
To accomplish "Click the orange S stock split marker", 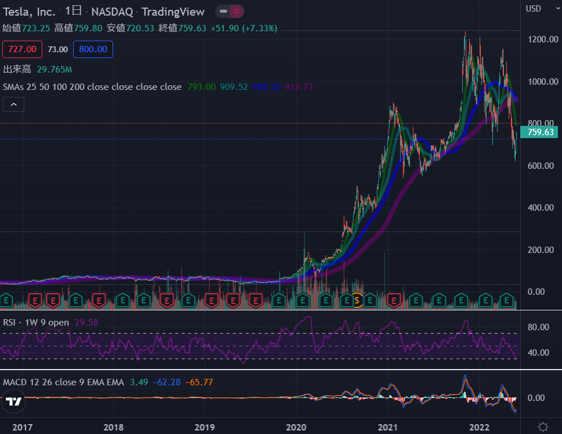I will point(357,300).
